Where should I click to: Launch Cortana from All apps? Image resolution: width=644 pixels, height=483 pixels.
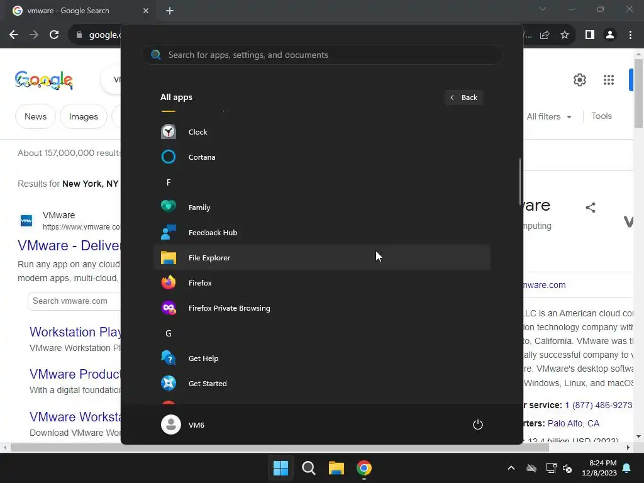tap(321, 157)
